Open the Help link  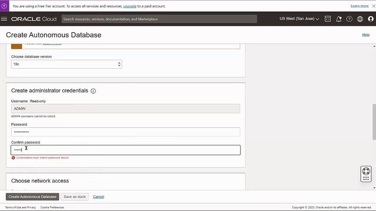365,35
